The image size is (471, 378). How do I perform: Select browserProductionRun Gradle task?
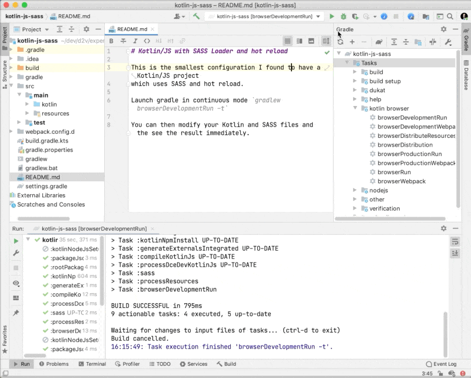click(x=409, y=154)
